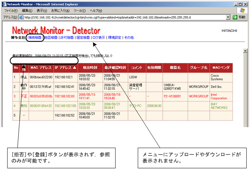
Task: Expand the address bar dropdown arrow
Action: coord(228,17)
